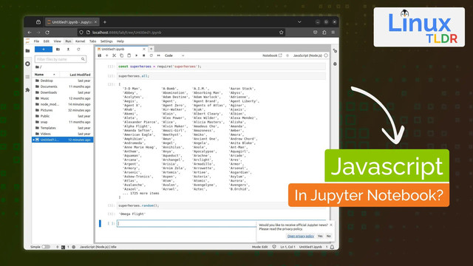The width and height of the screenshot is (473, 266).
Task: Click Yes on the Jupyter news prompt
Action: (320, 236)
